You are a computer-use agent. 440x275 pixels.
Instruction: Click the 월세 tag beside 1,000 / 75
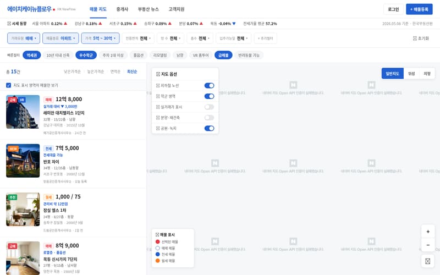[x=48, y=197]
